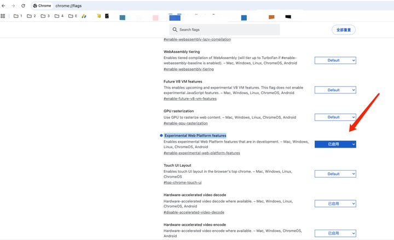The width and height of the screenshot is (394, 240).
Task: Open WebAssembly tiering Default dropdown
Action: tap(335, 60)
